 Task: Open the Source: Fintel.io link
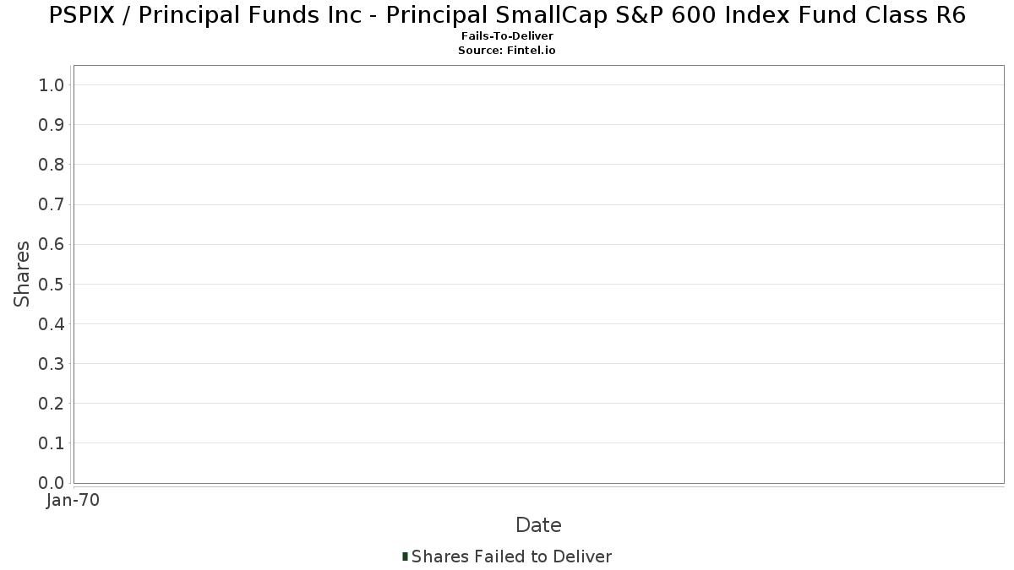[507, 51]
